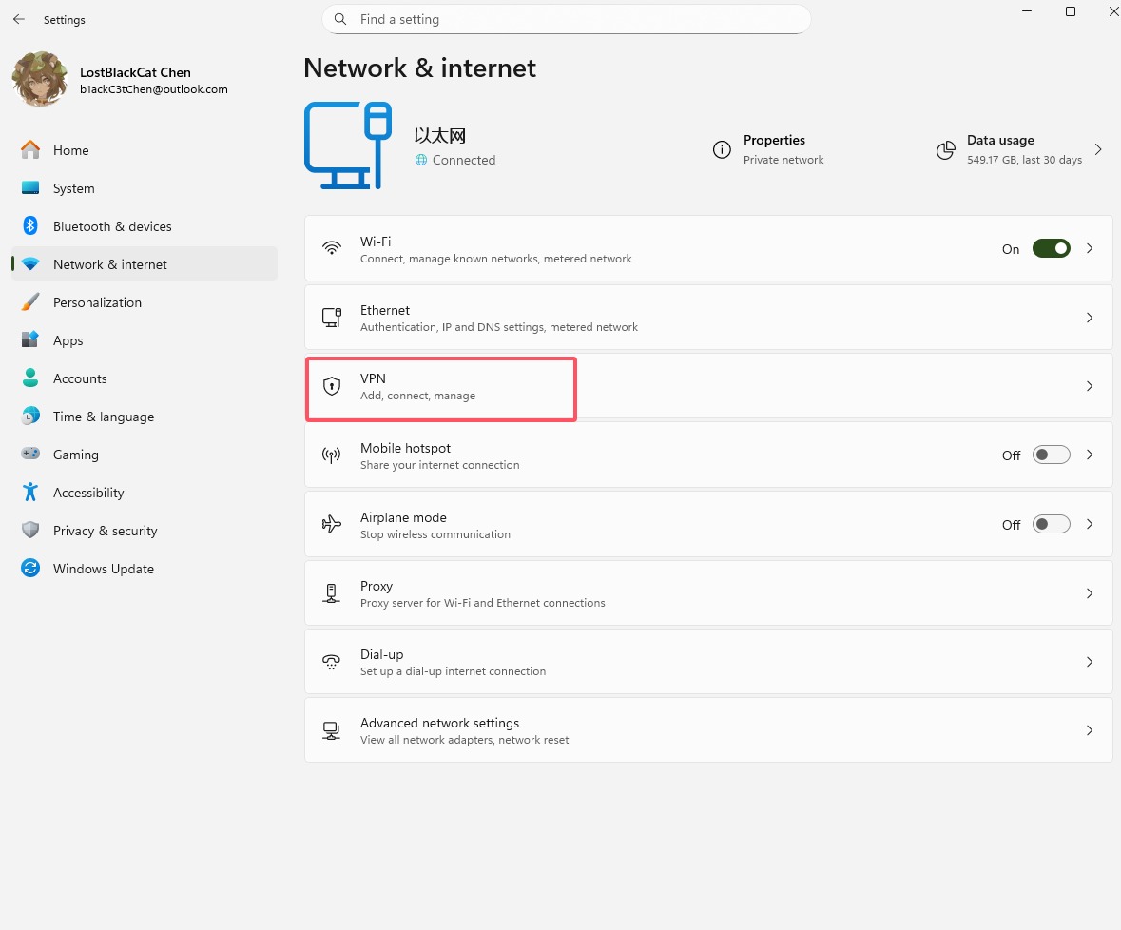Image resolution: width=1121 pixels, height=930 pixels.
Task: Click the Data usage pie chart icon
Action: 945,150
